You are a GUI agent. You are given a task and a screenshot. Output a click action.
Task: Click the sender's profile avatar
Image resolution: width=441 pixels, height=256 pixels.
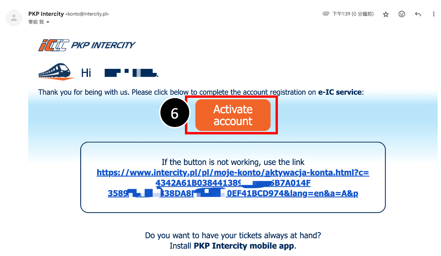[14, 18]
